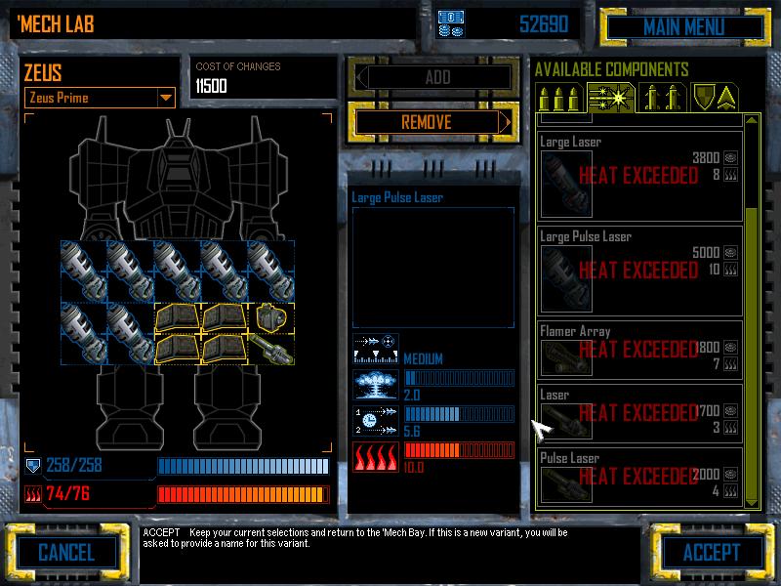Click the ADD component button
Screen dimensions: 781x586
point(433,77)
